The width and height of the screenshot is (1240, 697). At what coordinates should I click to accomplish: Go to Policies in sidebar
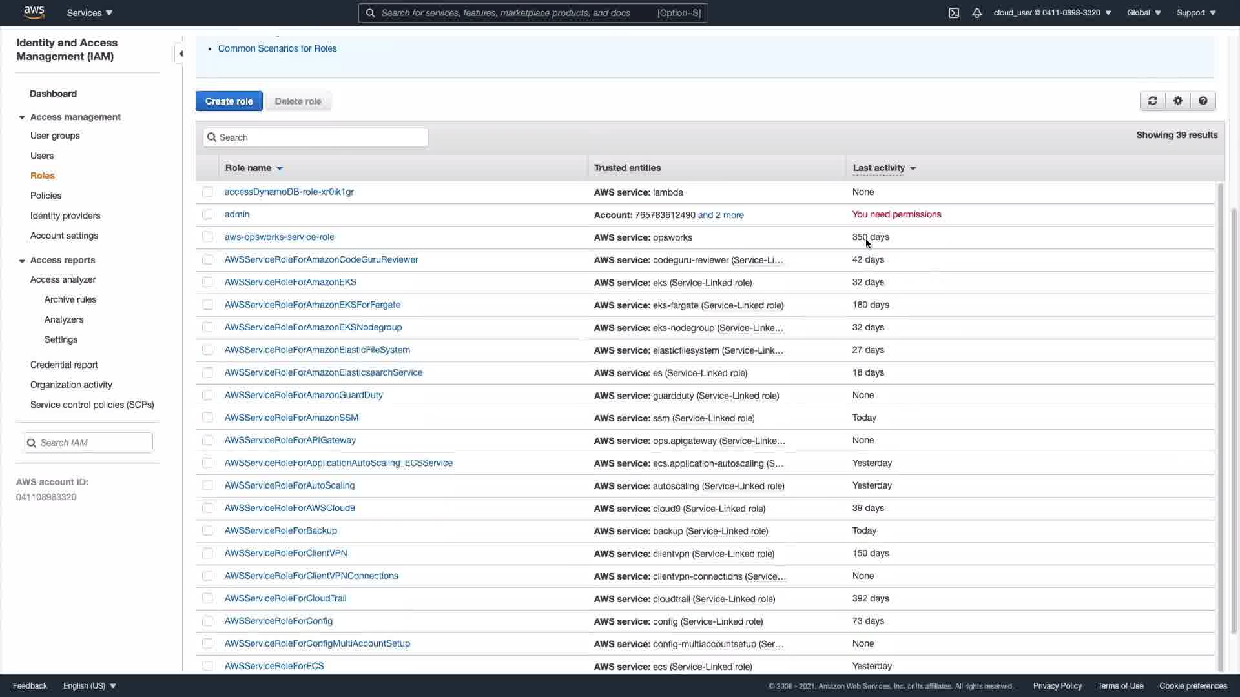46,196
